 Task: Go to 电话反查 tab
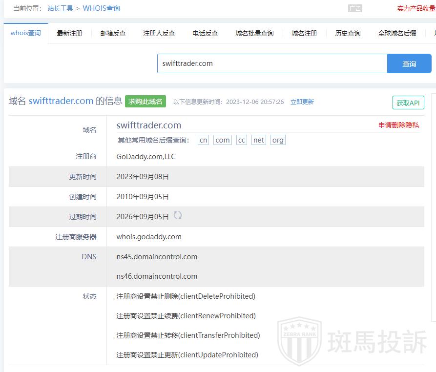(x=205, y=33)
